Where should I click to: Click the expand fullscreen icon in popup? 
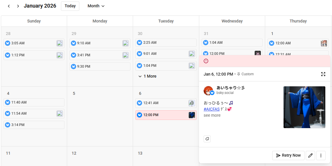323,74
